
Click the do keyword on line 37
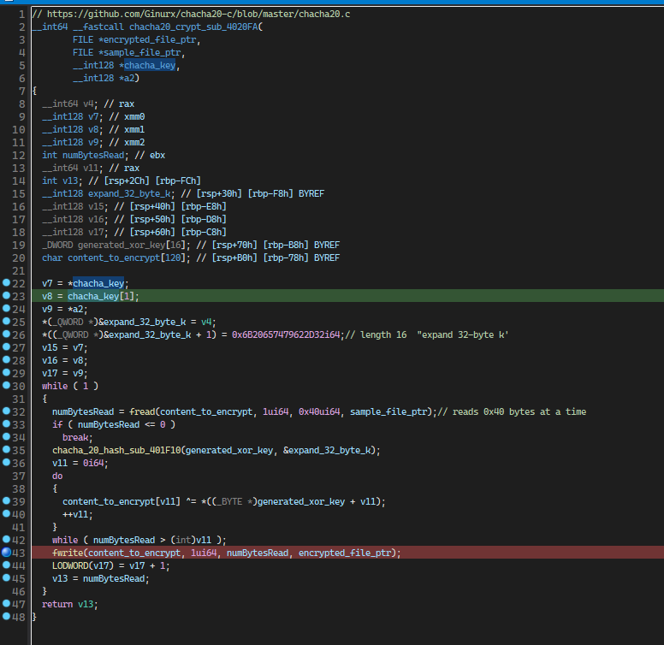(x=57, y=476)
